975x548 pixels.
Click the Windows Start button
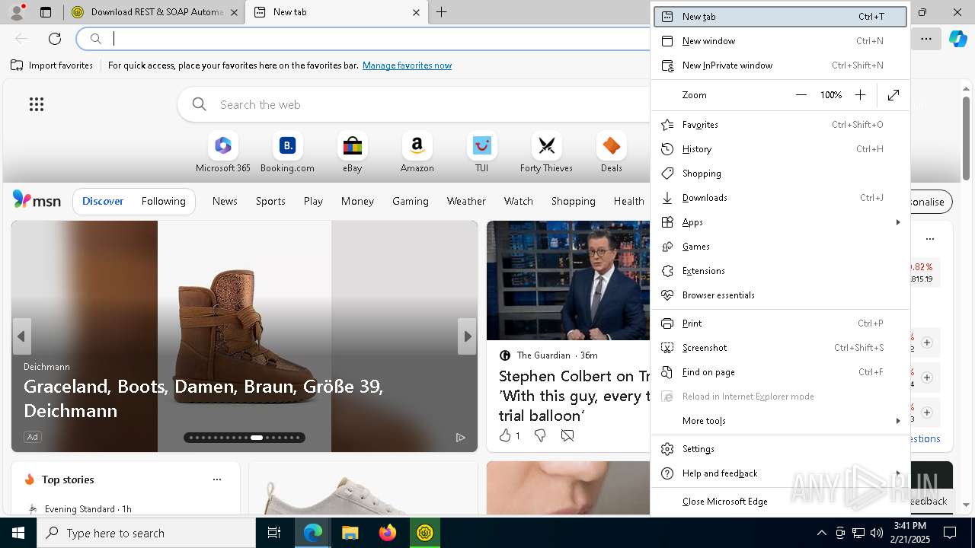[x=18, y=533]
